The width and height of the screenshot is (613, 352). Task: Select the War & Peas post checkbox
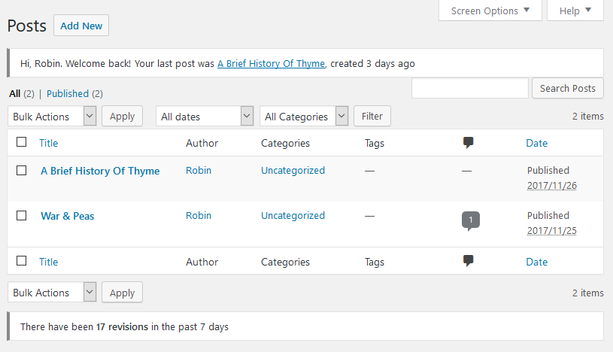coord(22,216)
